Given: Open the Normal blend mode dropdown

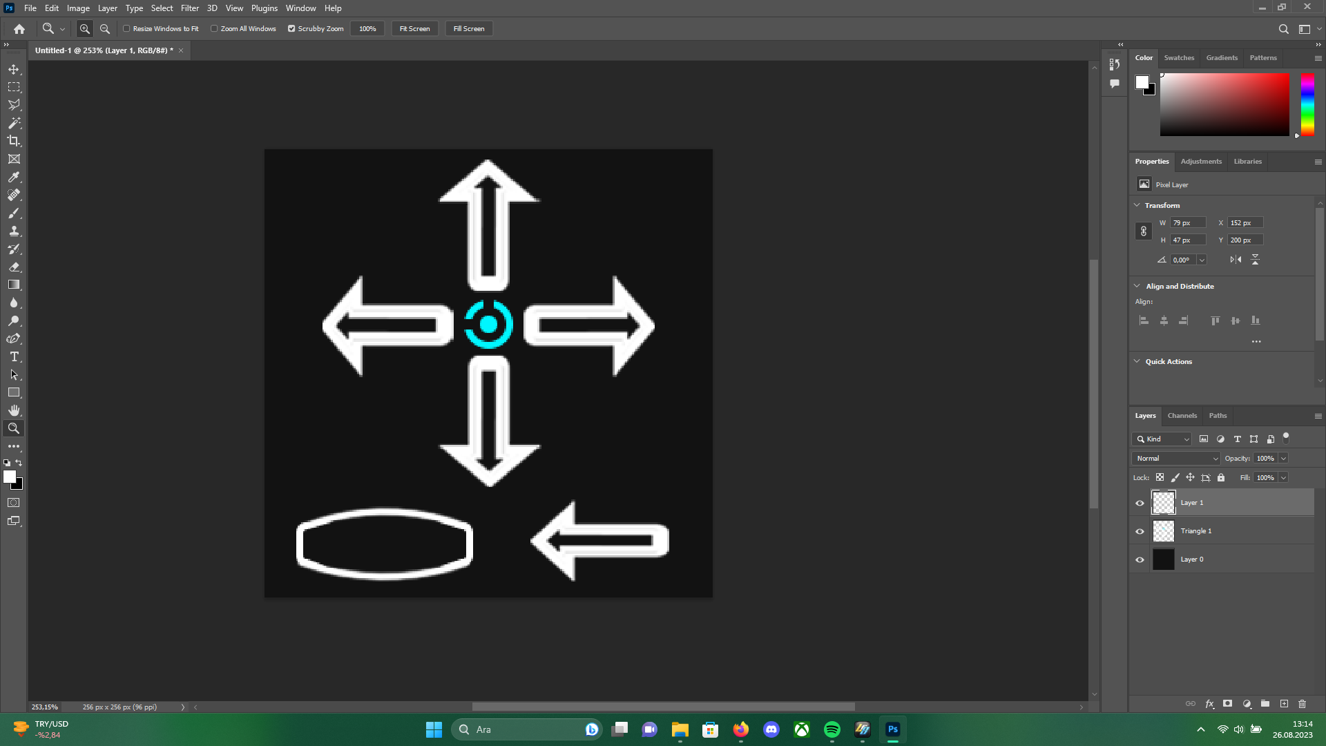Looking at the screenshot, I should 1177,458.
